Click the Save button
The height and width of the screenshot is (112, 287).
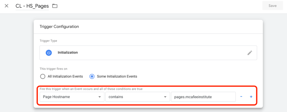click(272, 6)
